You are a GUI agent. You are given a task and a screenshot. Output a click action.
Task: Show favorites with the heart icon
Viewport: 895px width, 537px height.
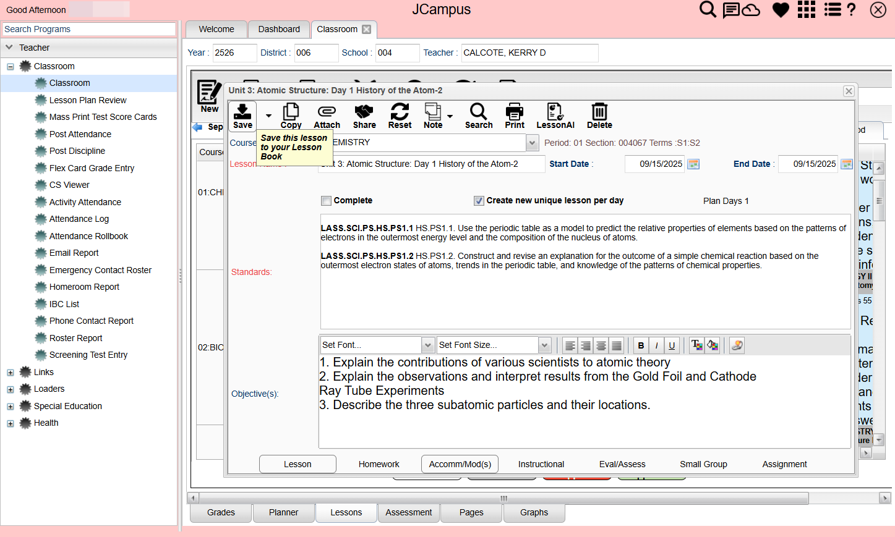[x=781, y=10]
